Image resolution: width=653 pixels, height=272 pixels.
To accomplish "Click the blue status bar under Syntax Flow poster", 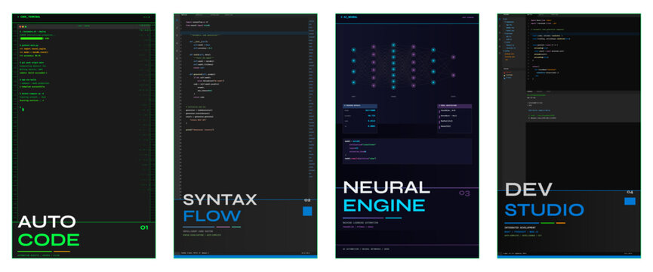I will pyautogui.click(x=245, y=257).
